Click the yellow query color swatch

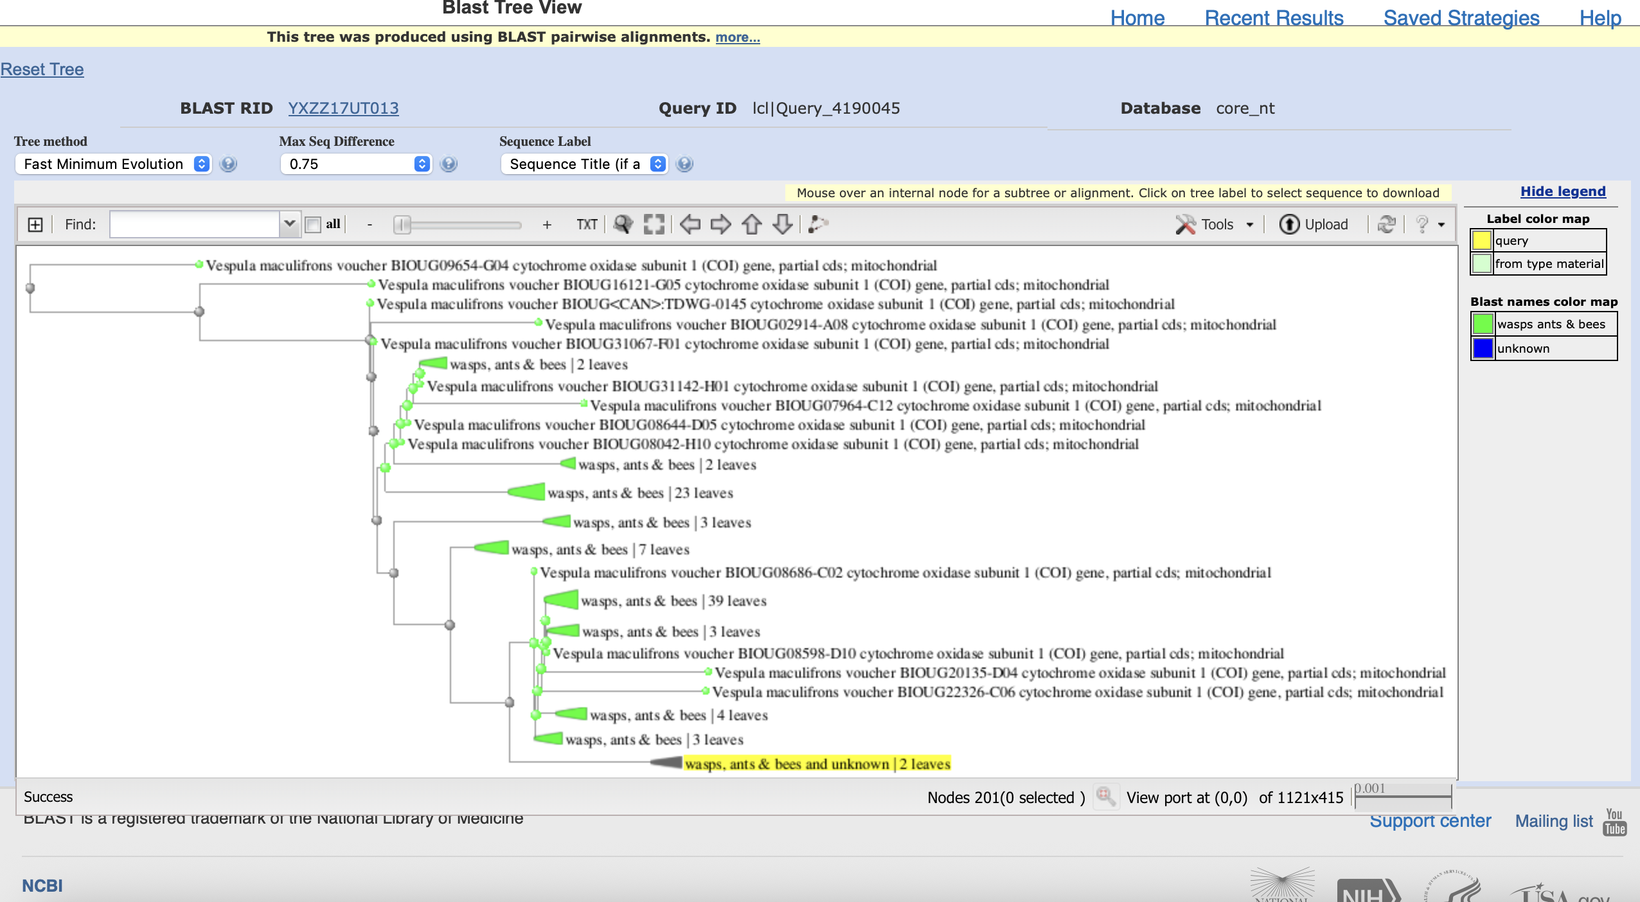1481,241
